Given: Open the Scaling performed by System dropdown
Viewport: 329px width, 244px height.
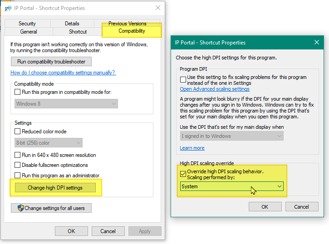Looking at the screenshot, I should coord(231,186).
